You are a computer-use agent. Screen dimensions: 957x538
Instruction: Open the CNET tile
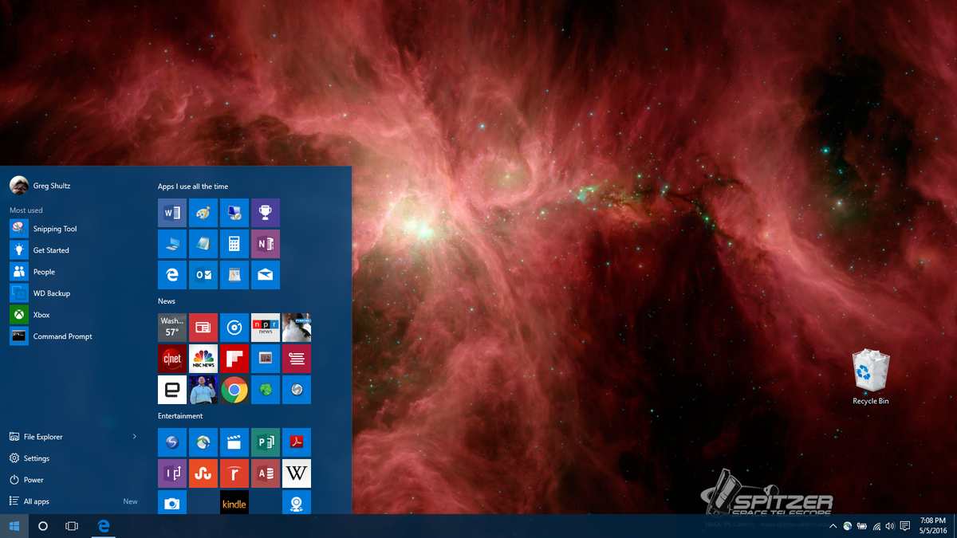172,359
